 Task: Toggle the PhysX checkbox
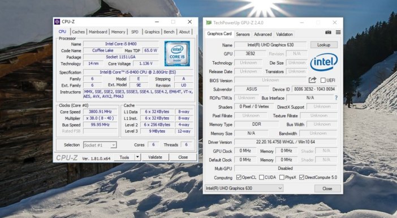click(x=282, y=177)
